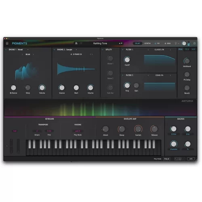Click the redo icon in the status bar

click(183, 159)
